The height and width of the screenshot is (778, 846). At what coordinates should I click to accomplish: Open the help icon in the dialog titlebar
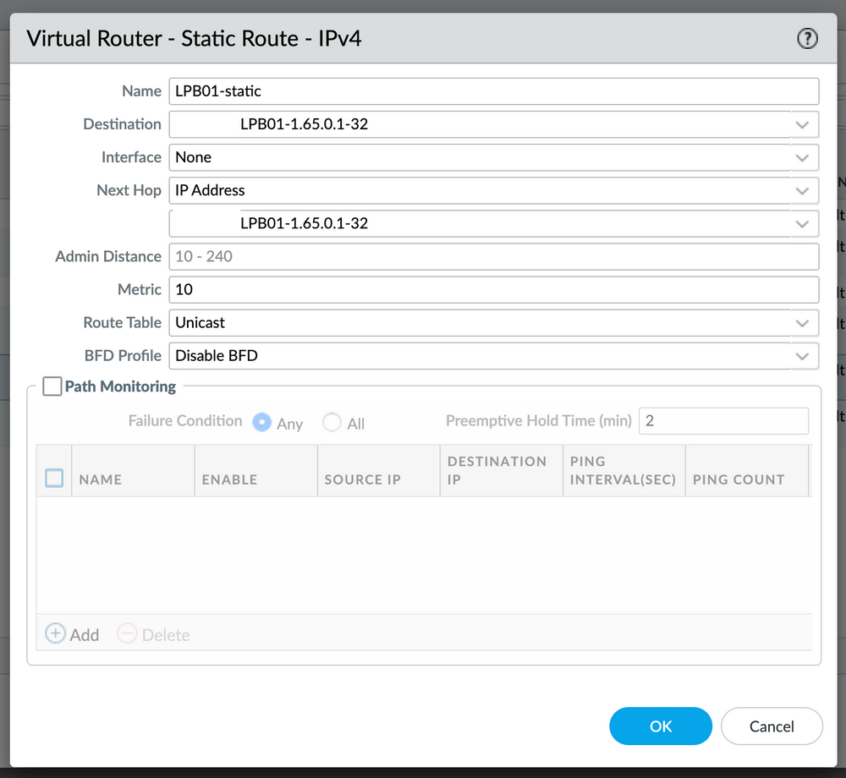[x=807, y=38]
